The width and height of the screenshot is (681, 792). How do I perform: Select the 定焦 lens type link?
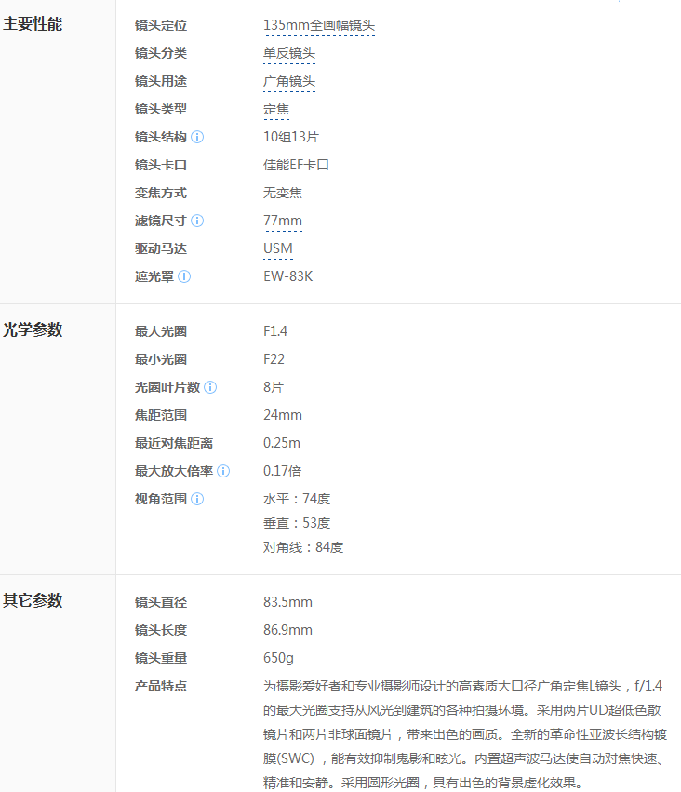[276, 109]
